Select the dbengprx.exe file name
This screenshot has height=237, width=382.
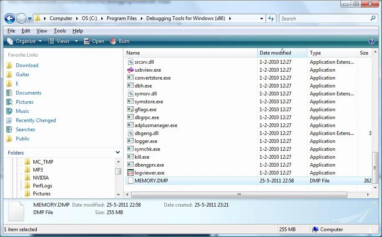click(149, 165)
